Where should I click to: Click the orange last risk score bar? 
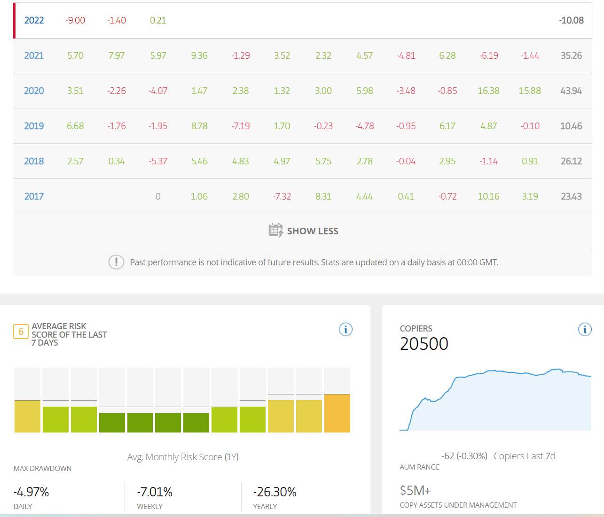coord(337,413)
